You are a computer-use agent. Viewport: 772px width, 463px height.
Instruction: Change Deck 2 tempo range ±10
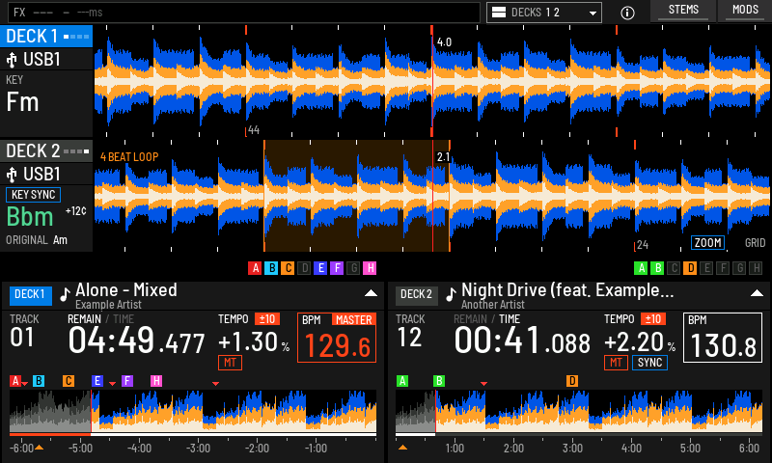653,319
